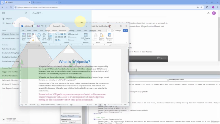Switch to Focus mode in Word
The image size is (220, 124).
(89, 105)
